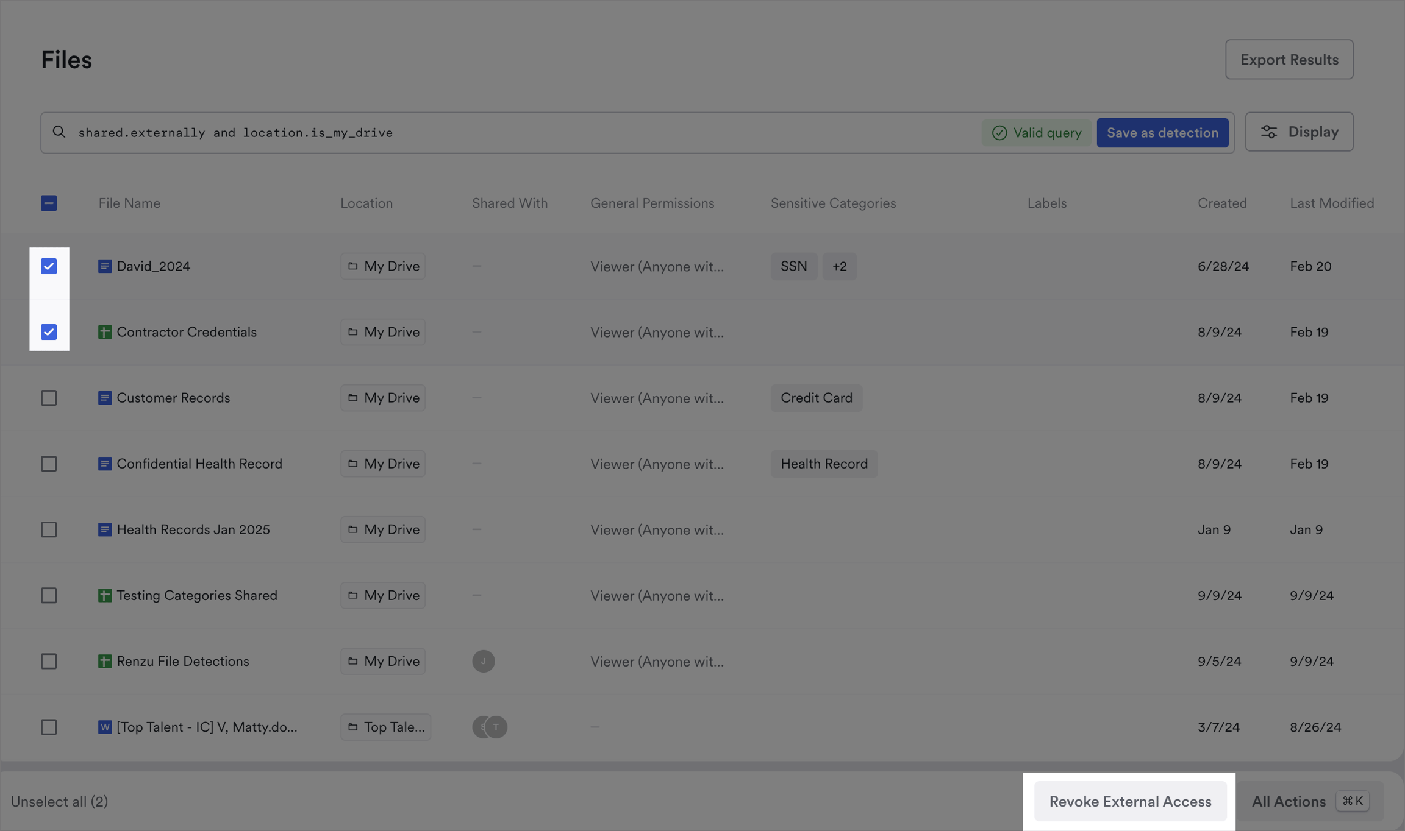Click Export Results button
This screenshot has width=1405, height=831.
pyautogui.click(x=1289, y=59)
